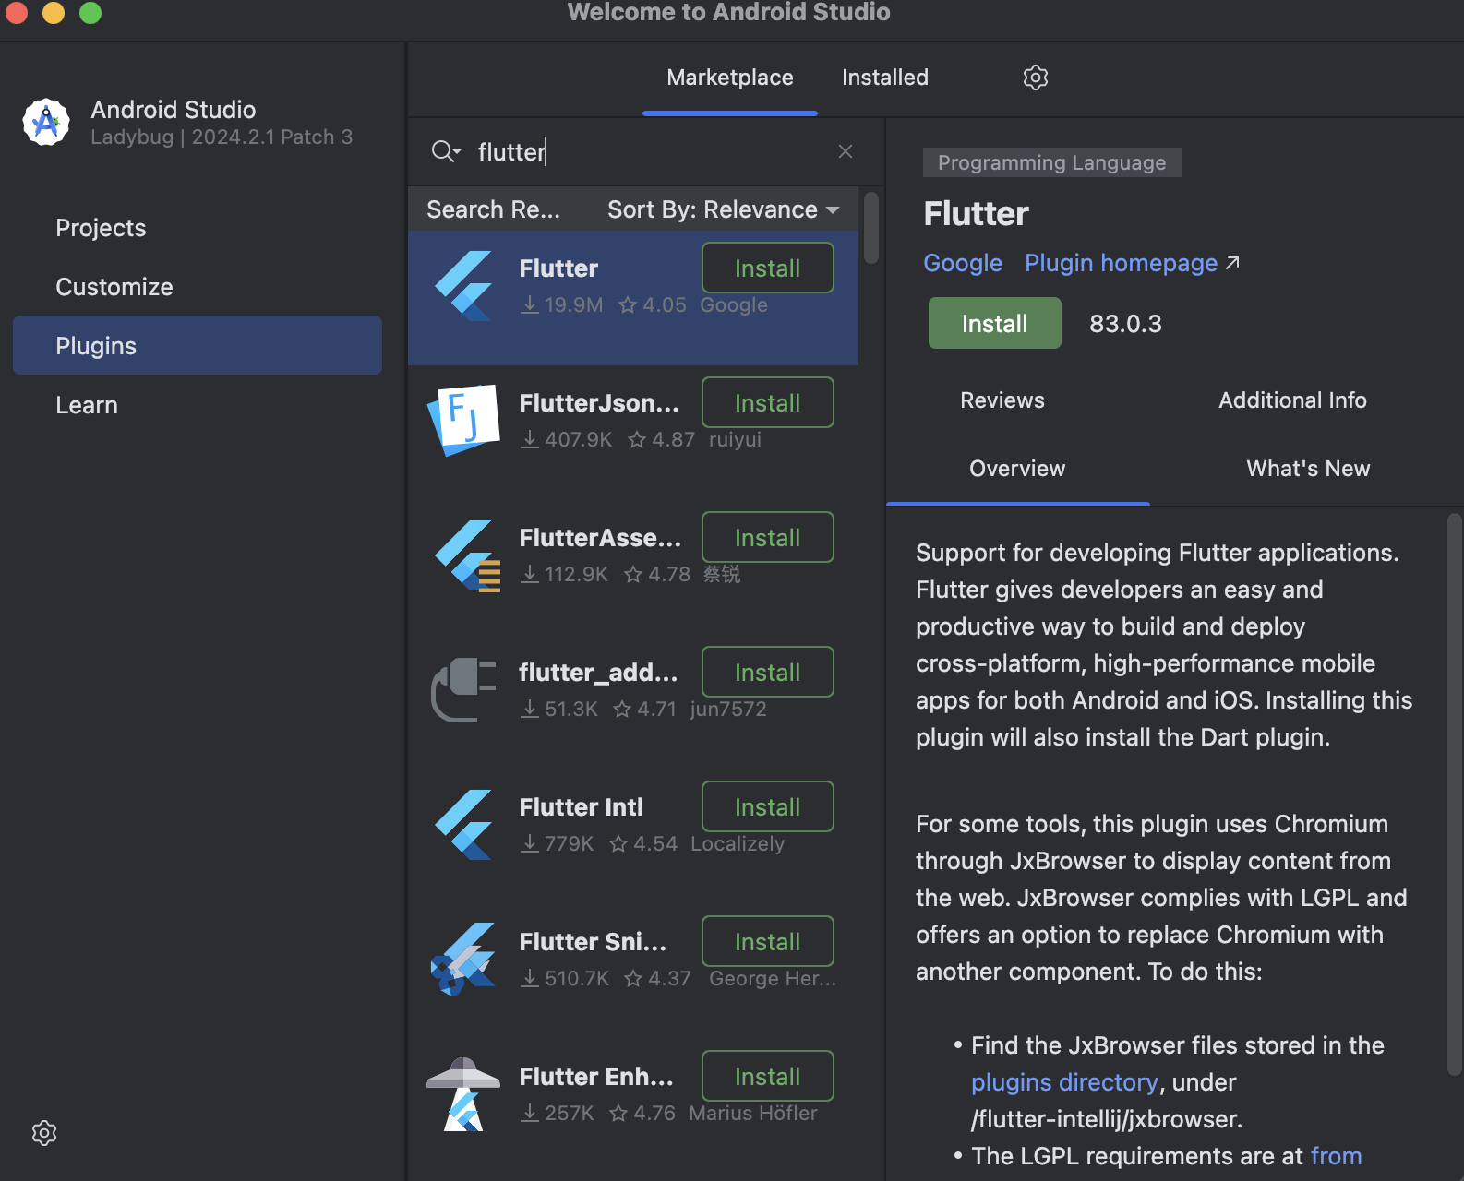Clear the flutter search text

click(x=846, y=151)
